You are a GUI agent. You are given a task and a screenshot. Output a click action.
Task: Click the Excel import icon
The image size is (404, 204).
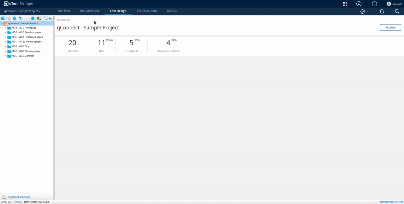[x=39, y=18]
